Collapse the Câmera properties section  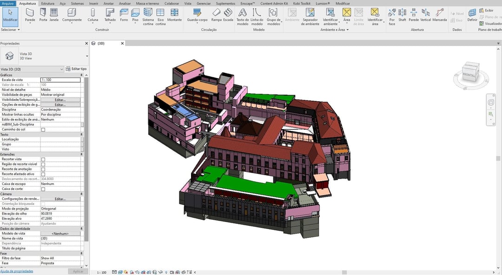pos(81,194)
